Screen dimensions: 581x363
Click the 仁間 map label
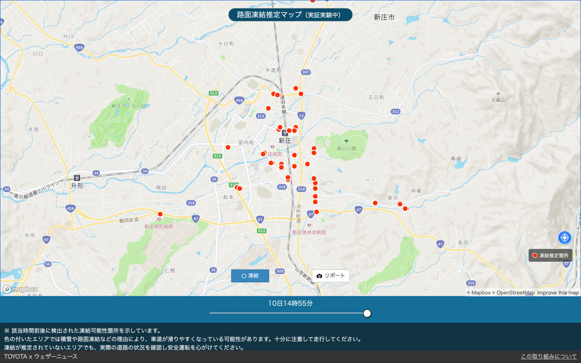tap(170, 271)
